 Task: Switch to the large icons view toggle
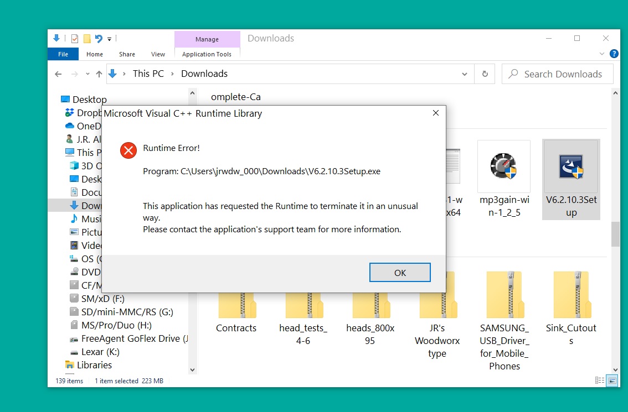coord(612,380)
